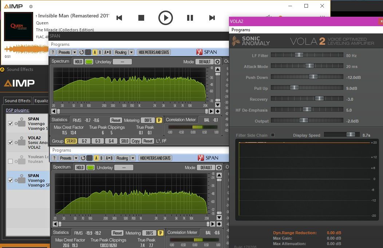Open Programs menu of lower SPAN window
This screenshot has width=383, height=248.
pos(62,150)
